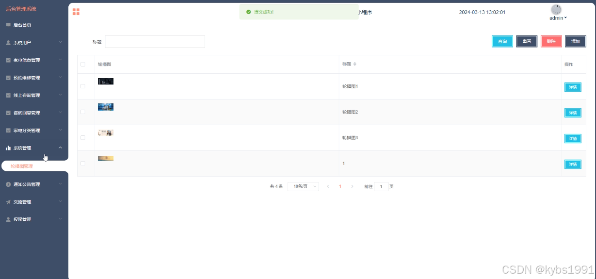
Task: Expand the 线上咨询管理 menu chevron
Action: point(60,95)
